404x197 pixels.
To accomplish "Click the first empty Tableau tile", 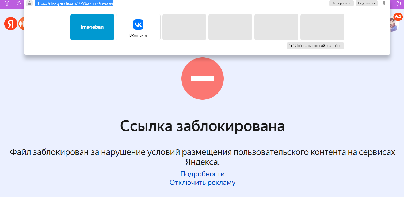I will click(184, 27).
